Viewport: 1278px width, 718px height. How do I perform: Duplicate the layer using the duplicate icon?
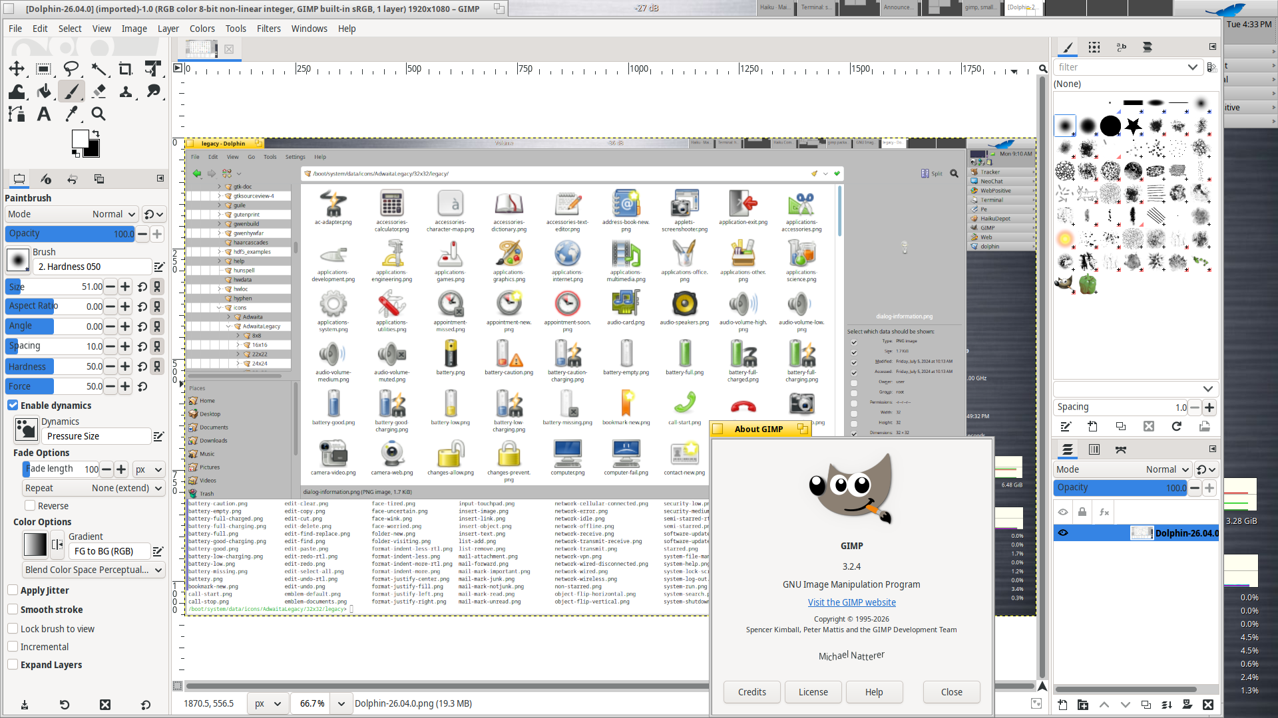pyautogui.click(x=1146, y=705)
